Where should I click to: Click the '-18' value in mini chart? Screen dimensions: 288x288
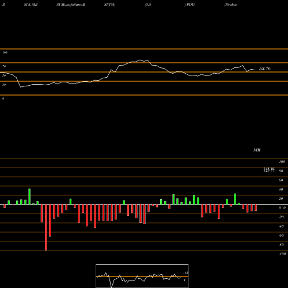185,273
